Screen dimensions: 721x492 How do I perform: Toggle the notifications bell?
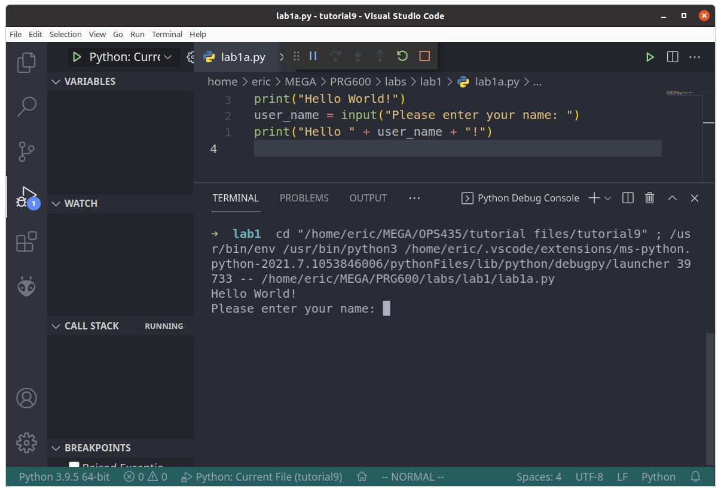click(x=696, y=476)
